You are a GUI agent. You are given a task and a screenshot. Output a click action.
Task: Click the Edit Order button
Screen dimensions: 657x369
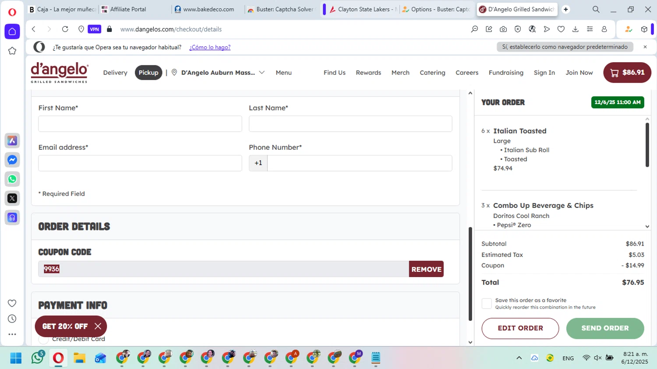520,328
